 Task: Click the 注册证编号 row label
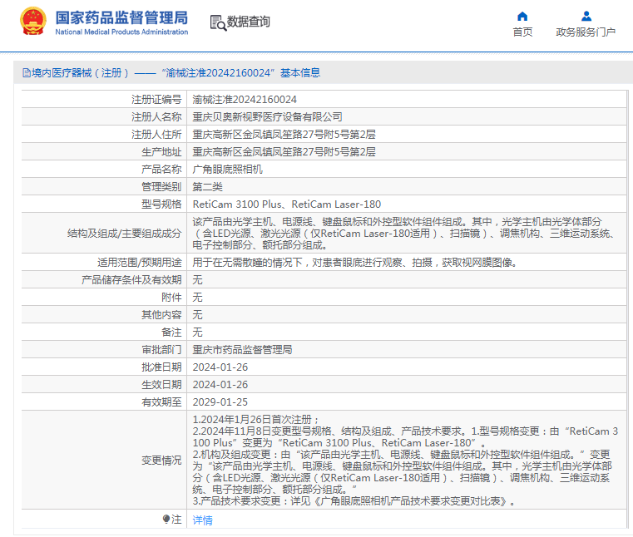pyautogui.click(x=156, y=100)
